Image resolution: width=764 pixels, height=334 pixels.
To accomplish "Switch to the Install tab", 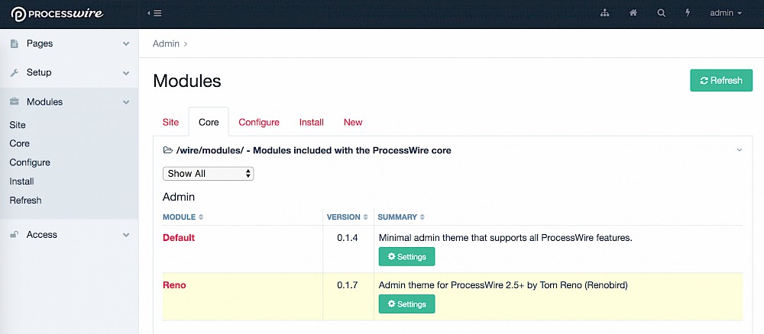I will tap(311, 122).
